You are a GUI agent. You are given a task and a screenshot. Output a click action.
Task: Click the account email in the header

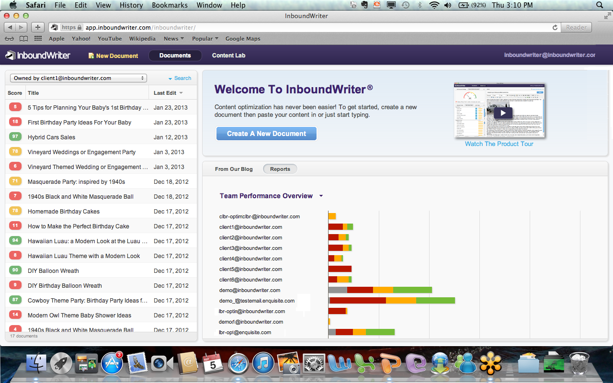click(550, 55)
